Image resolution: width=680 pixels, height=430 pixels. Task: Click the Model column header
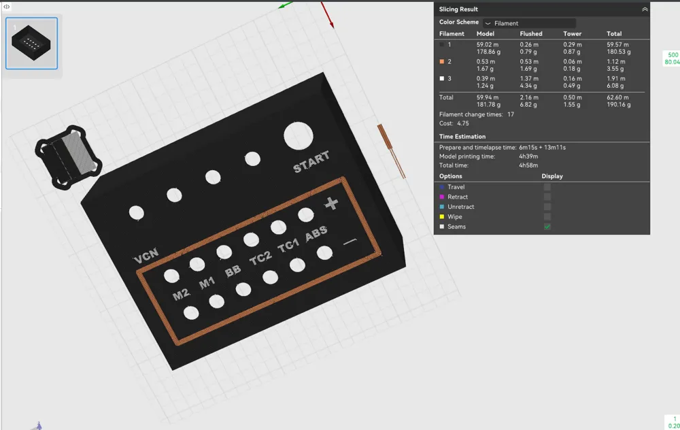[486, 34]
